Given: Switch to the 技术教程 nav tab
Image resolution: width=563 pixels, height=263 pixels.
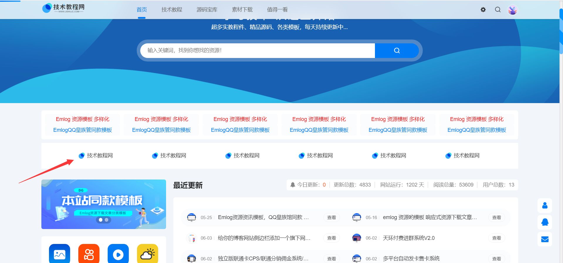Looking at the screenshot, I should (x=172, y=10).
